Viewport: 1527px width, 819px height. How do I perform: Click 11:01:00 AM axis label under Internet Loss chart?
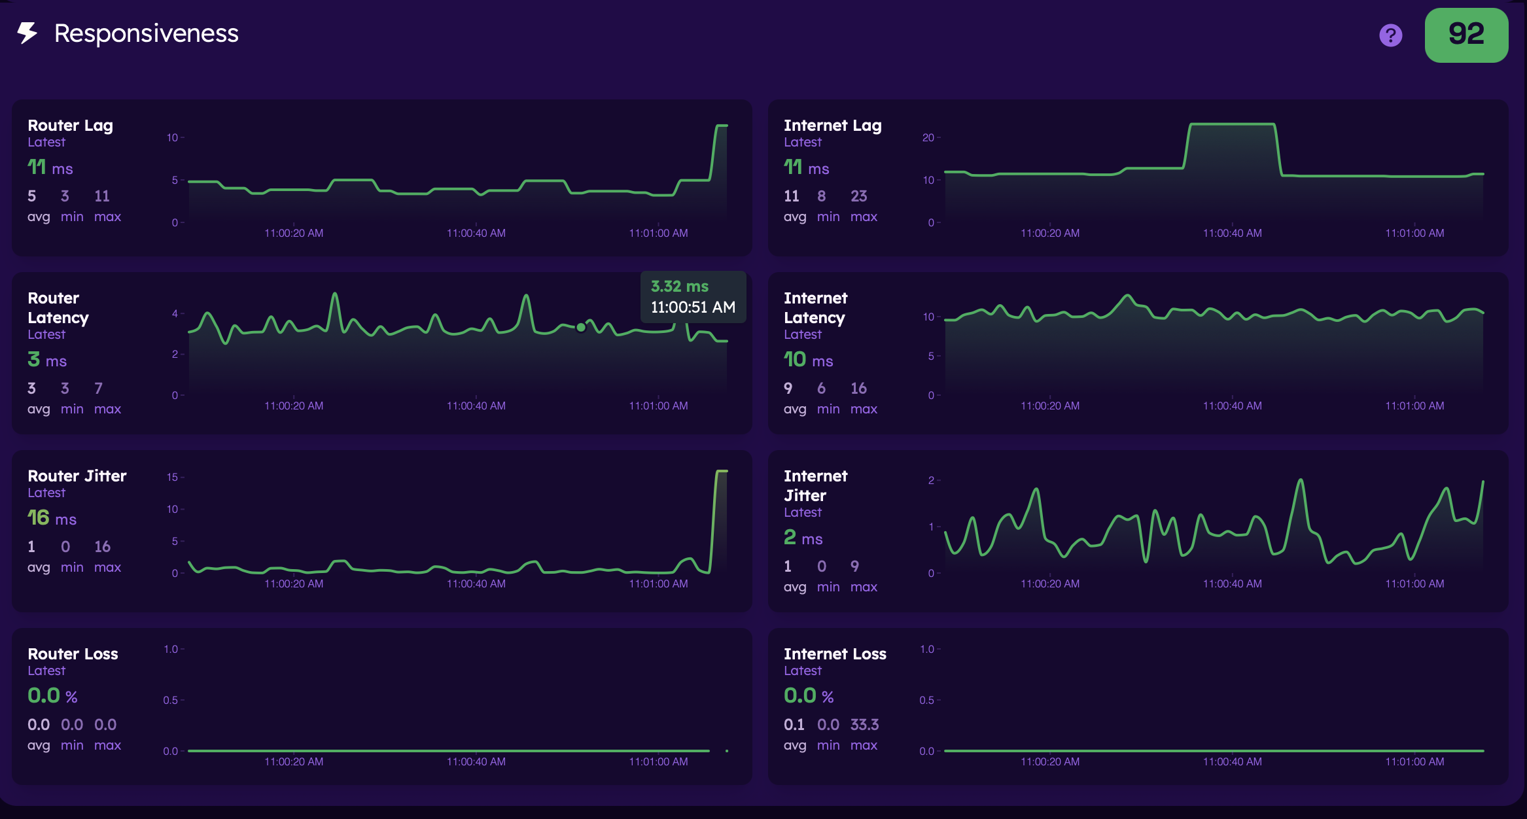pyautogui.click(x=1414, y=761)
